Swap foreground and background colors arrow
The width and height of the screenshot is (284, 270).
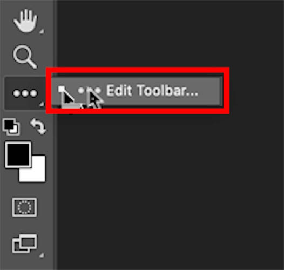click(38, 126)
